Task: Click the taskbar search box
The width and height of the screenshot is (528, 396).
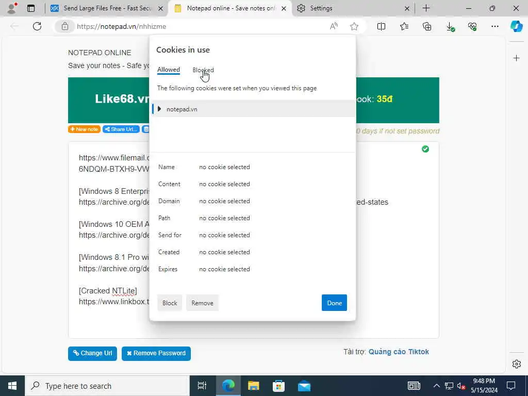Action: [x=107, y=386]
